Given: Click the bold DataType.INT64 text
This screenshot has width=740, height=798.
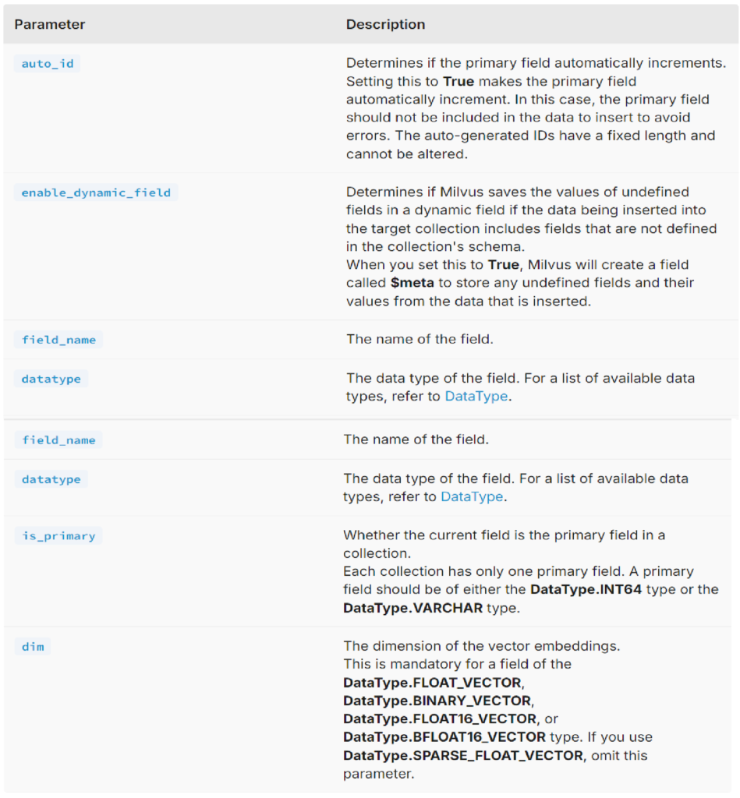Looking at the screenshot, I should tap(586, 589).
